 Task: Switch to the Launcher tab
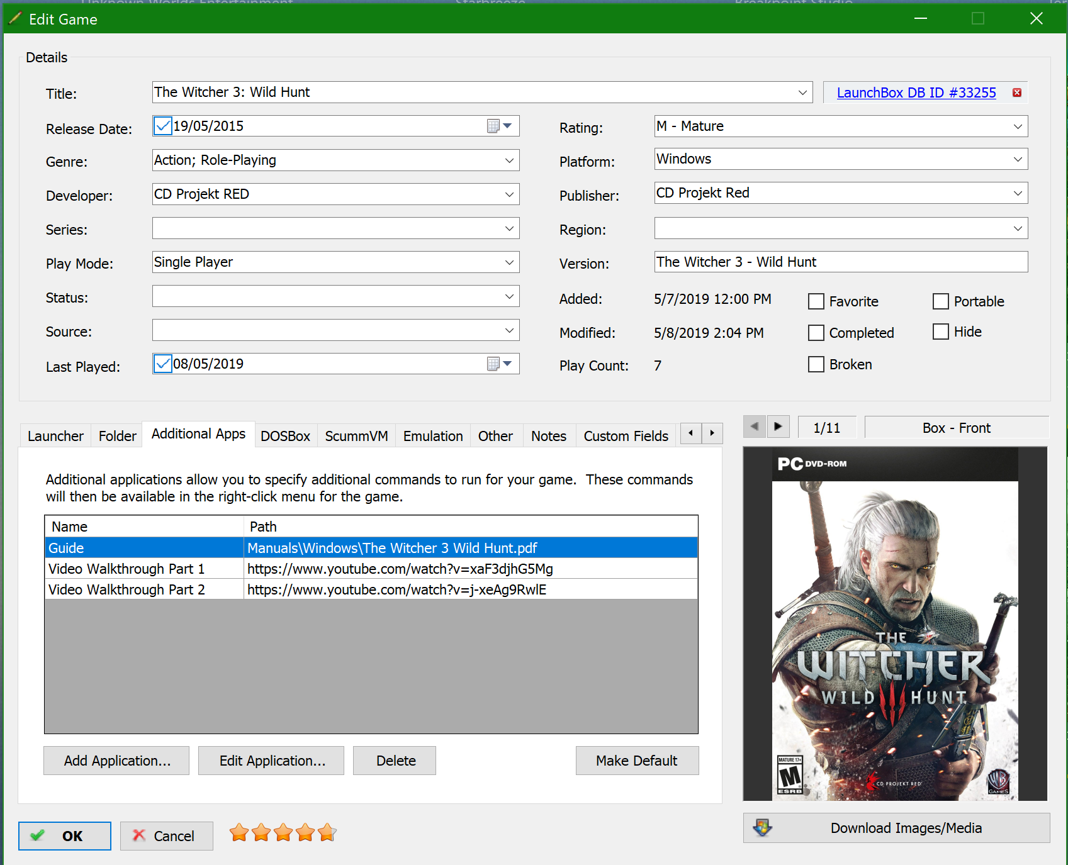click(x=55, y=436)
